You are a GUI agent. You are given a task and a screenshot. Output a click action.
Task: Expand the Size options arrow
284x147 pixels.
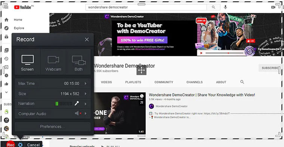click(86, 94)
